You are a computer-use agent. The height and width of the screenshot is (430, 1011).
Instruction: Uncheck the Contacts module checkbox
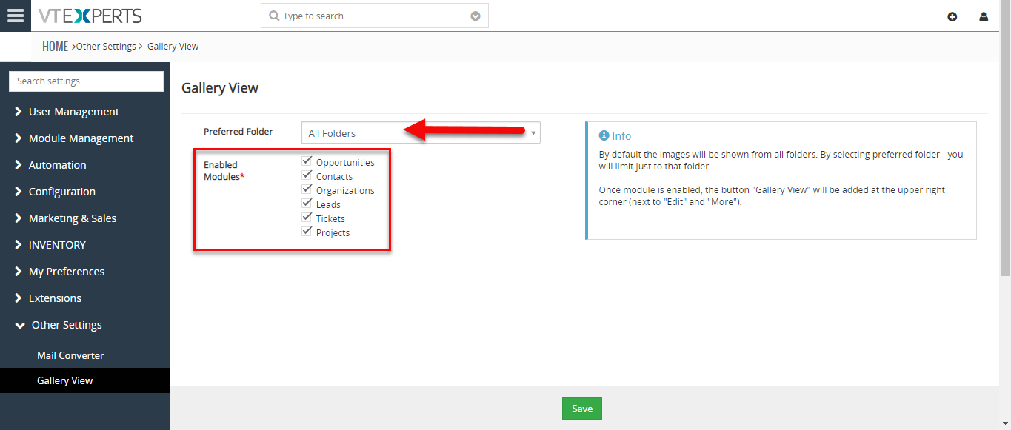click(x=307, y=175)
